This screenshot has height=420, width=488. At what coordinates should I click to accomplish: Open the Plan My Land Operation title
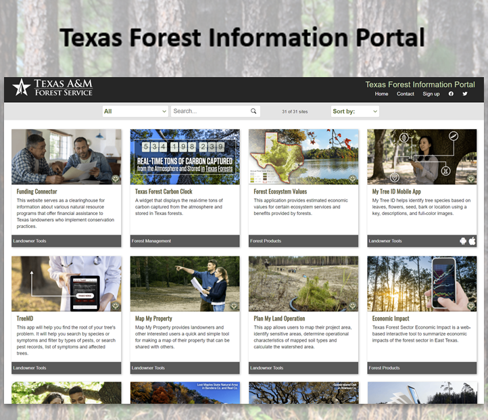(279, 319)
